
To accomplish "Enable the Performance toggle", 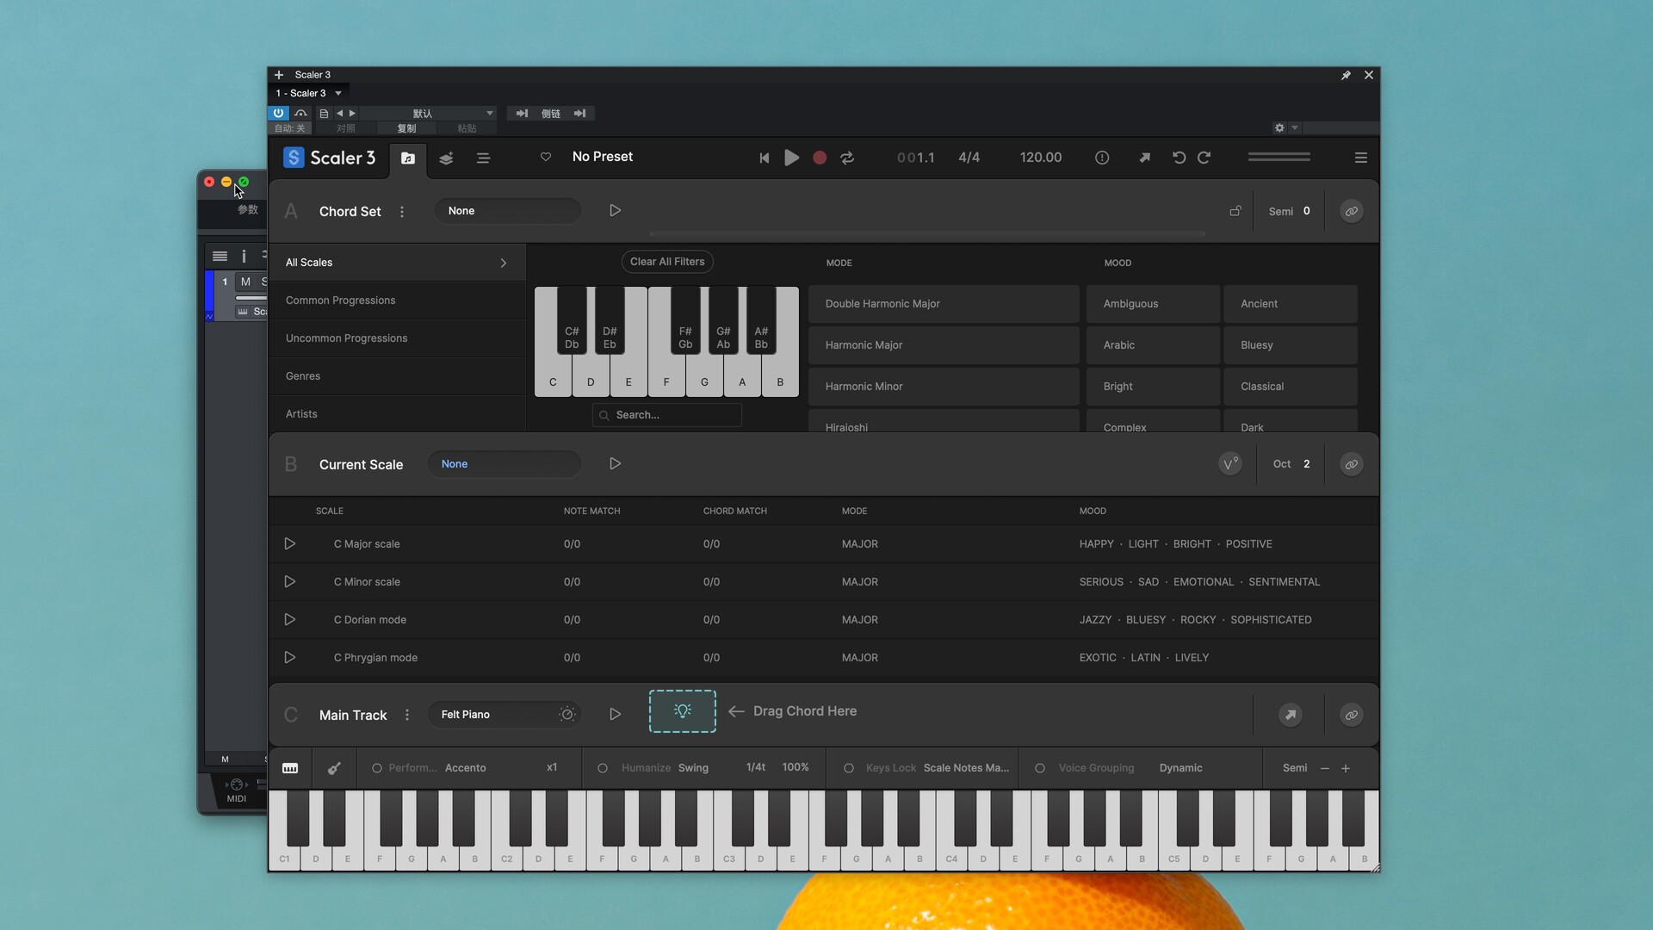I will (376, 768).
